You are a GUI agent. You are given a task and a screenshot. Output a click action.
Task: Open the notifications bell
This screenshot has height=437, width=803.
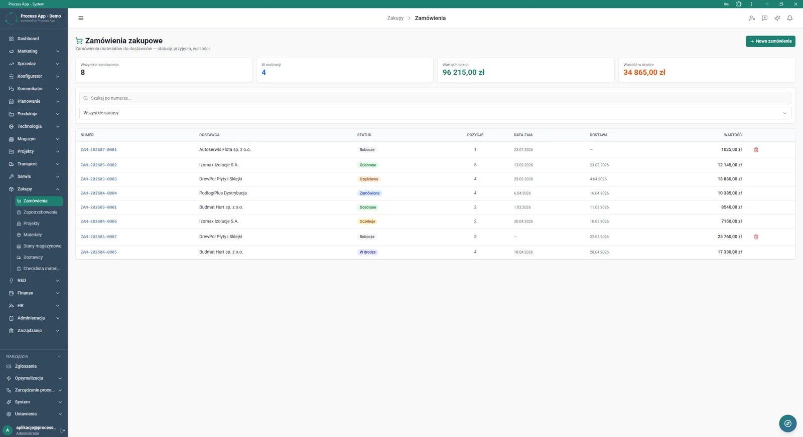pos(790,18)
